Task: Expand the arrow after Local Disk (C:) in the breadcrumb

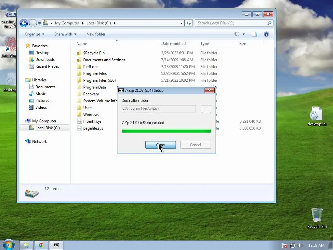Action: tap(115, 23)
